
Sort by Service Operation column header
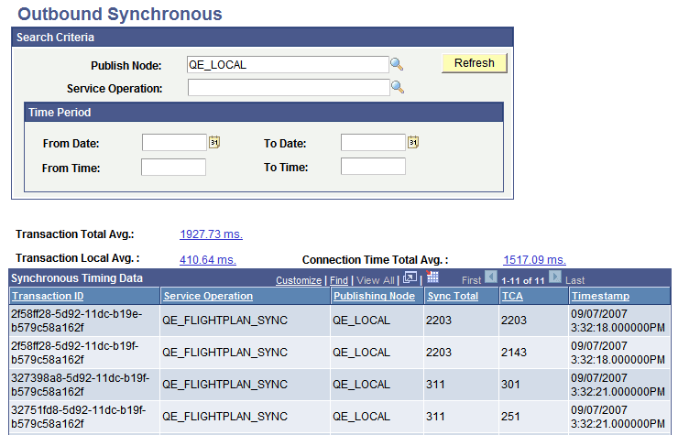[208, 296]
